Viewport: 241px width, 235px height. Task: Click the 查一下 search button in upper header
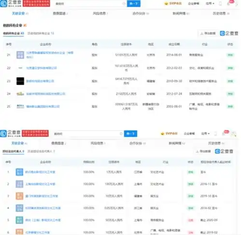134,3
